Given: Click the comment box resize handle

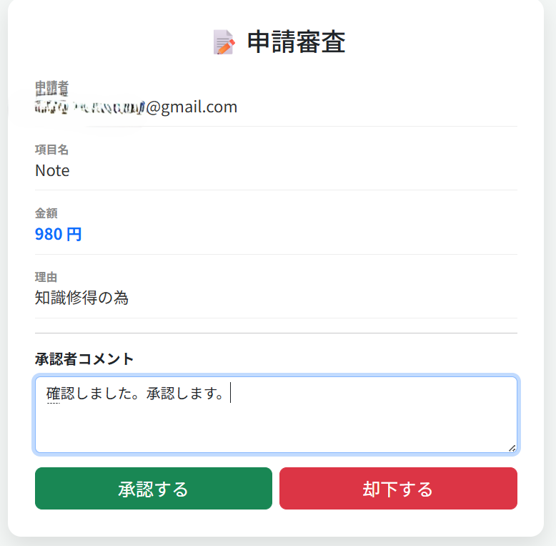Looking at the screenshot, I should pos(512,447).
